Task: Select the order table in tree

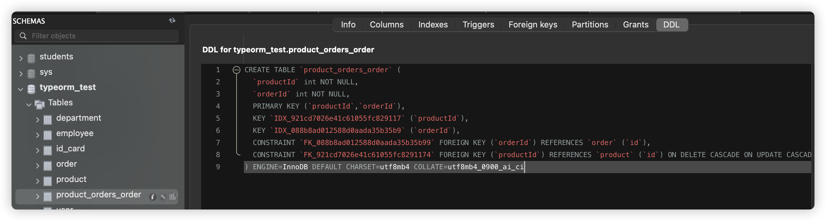Action: (x=66, y=164)
